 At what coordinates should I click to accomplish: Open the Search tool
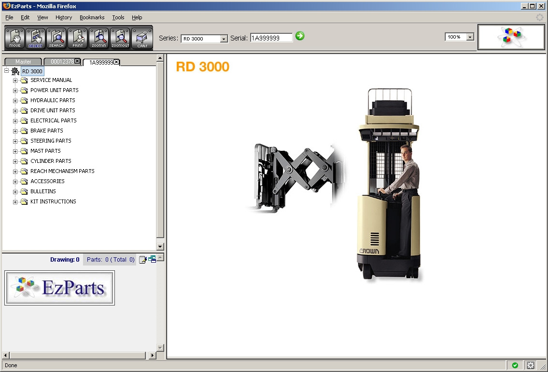coord(56,38)
